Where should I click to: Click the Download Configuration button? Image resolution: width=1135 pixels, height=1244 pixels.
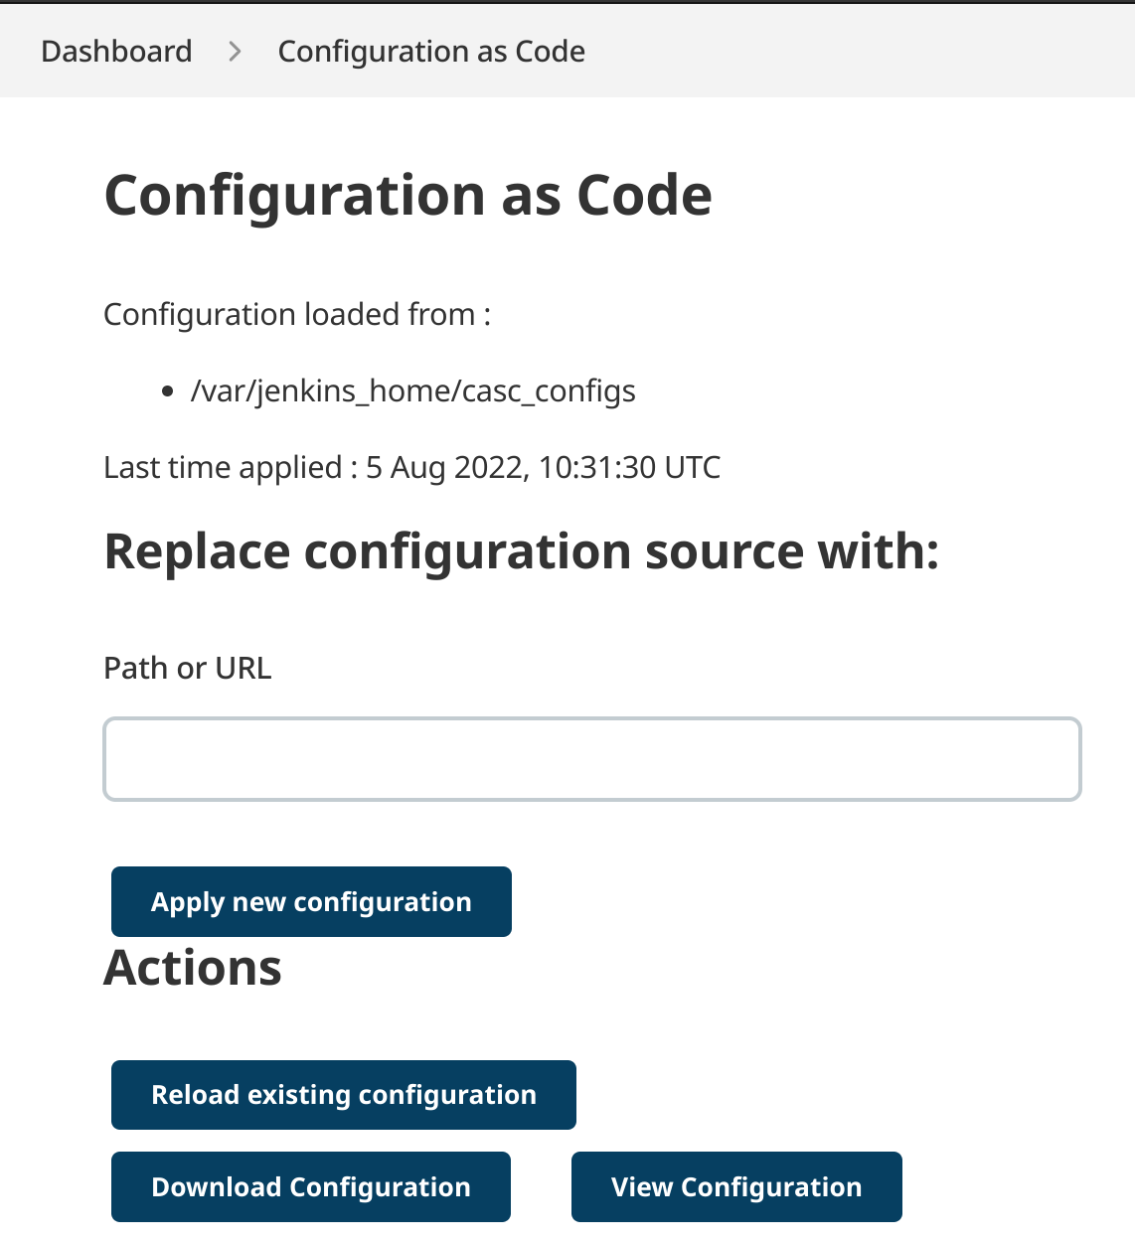[310, 1186]
